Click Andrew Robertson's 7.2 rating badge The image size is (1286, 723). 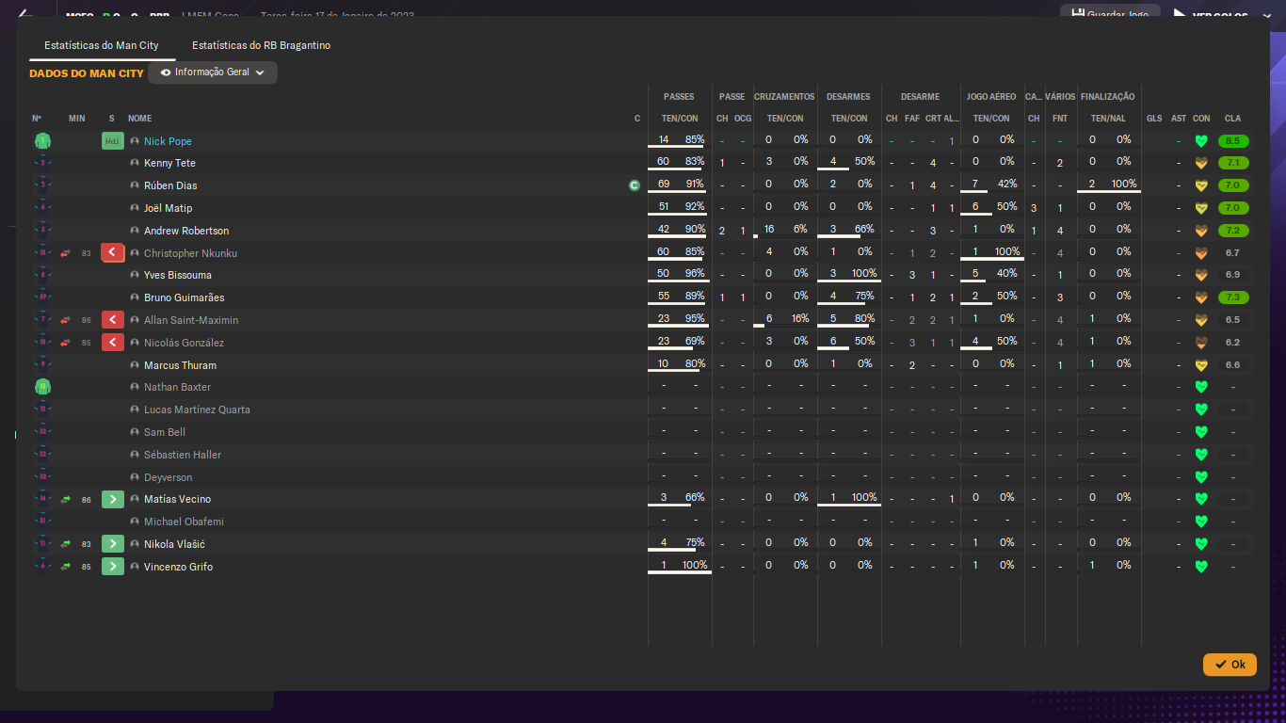click(x=1233, y=231)
